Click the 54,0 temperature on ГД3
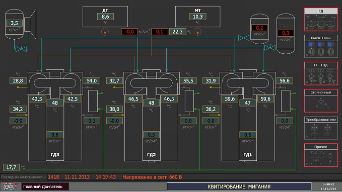 click(92, 81)
